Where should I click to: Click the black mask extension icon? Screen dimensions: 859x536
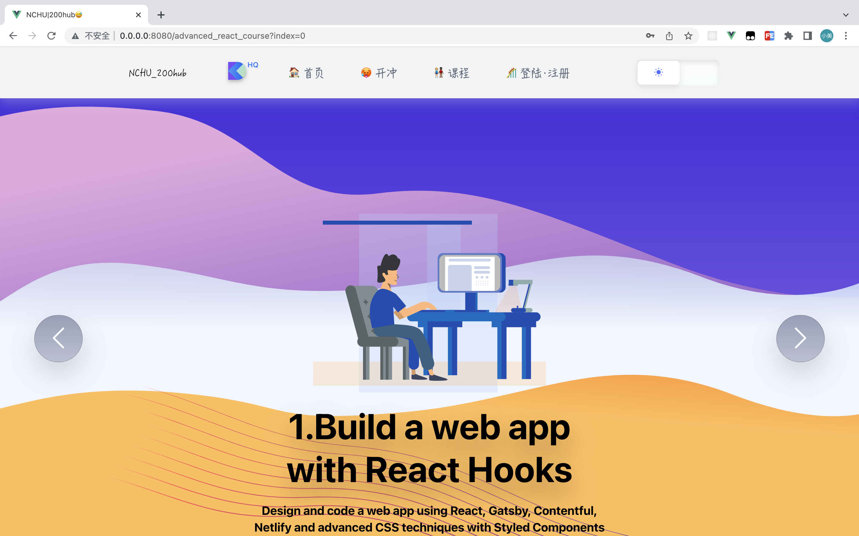pos(750,36)
